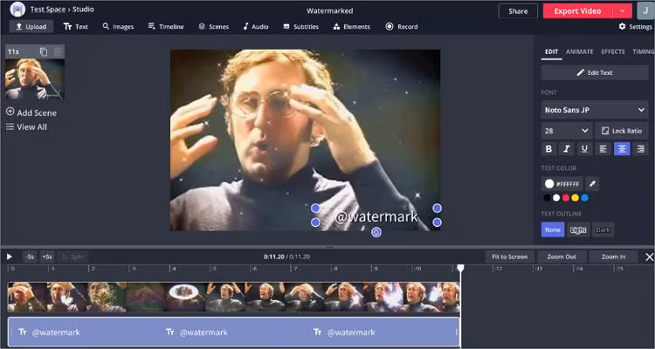
Task: Switch to the ANIMATE tab
Action: click(x=579, y=51)
